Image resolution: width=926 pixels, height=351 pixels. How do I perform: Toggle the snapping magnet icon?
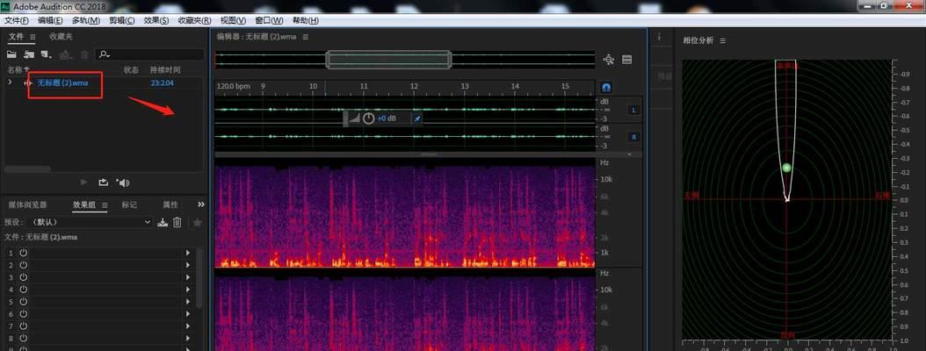(606, 87)
